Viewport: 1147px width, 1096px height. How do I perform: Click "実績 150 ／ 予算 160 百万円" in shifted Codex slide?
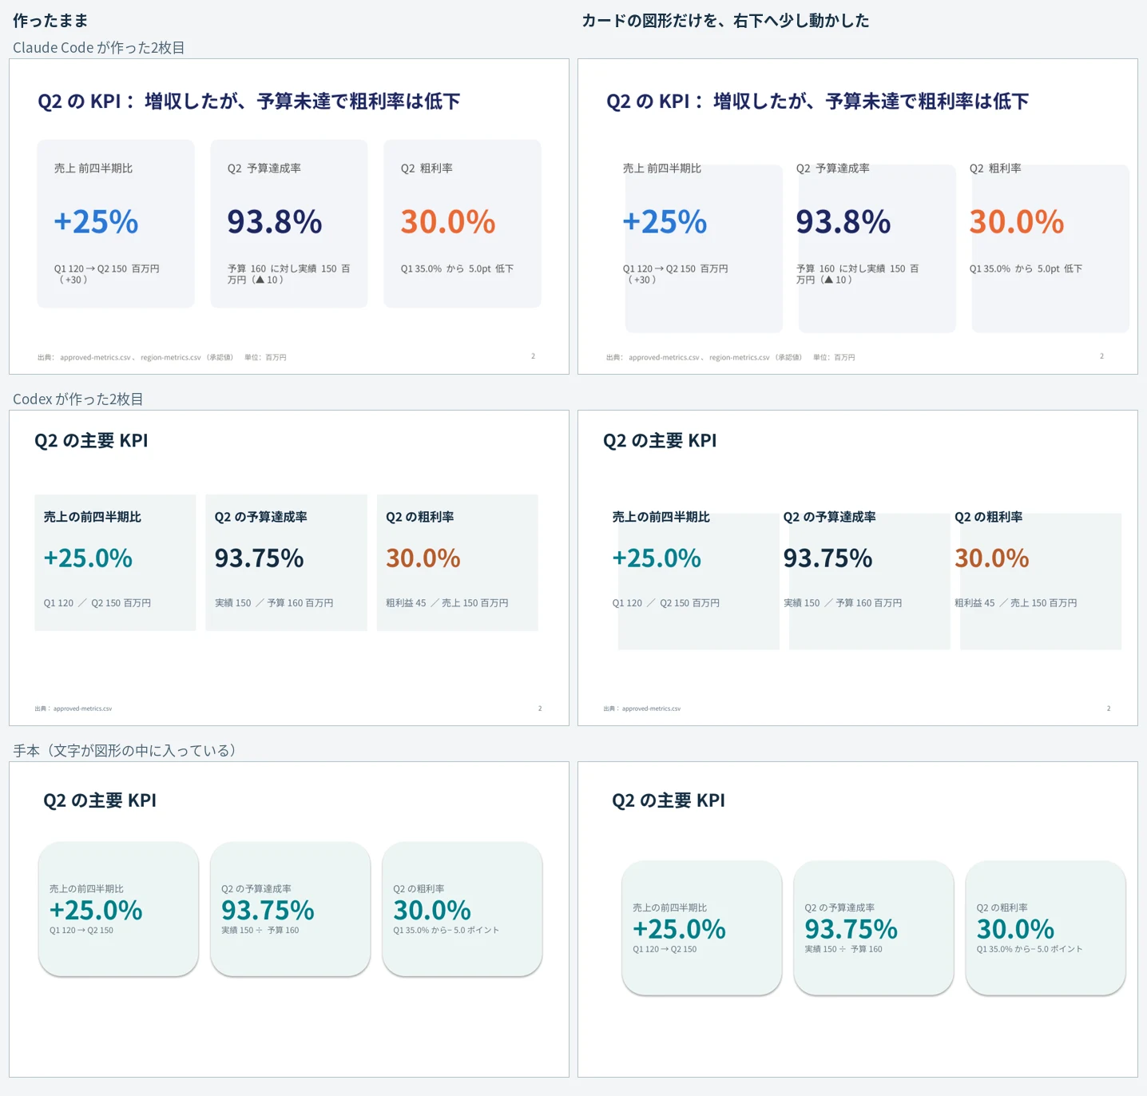pyautogui.click(x=843, y=603)
